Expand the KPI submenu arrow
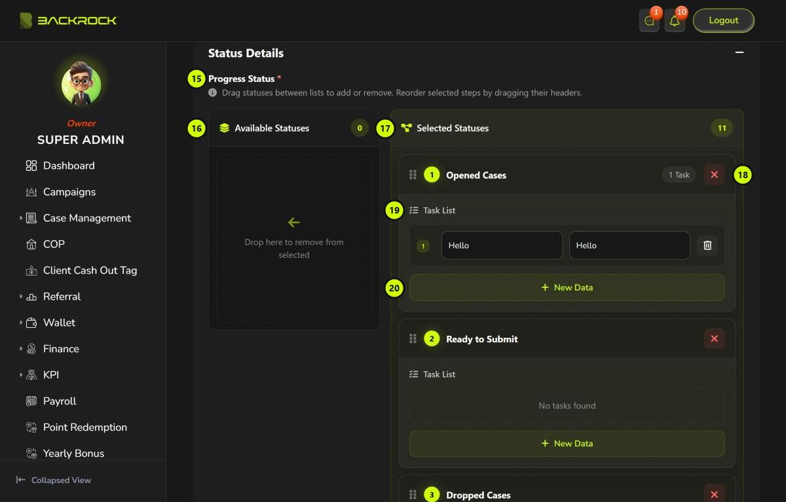Screen dimensions: 786x502 (21, 375)
